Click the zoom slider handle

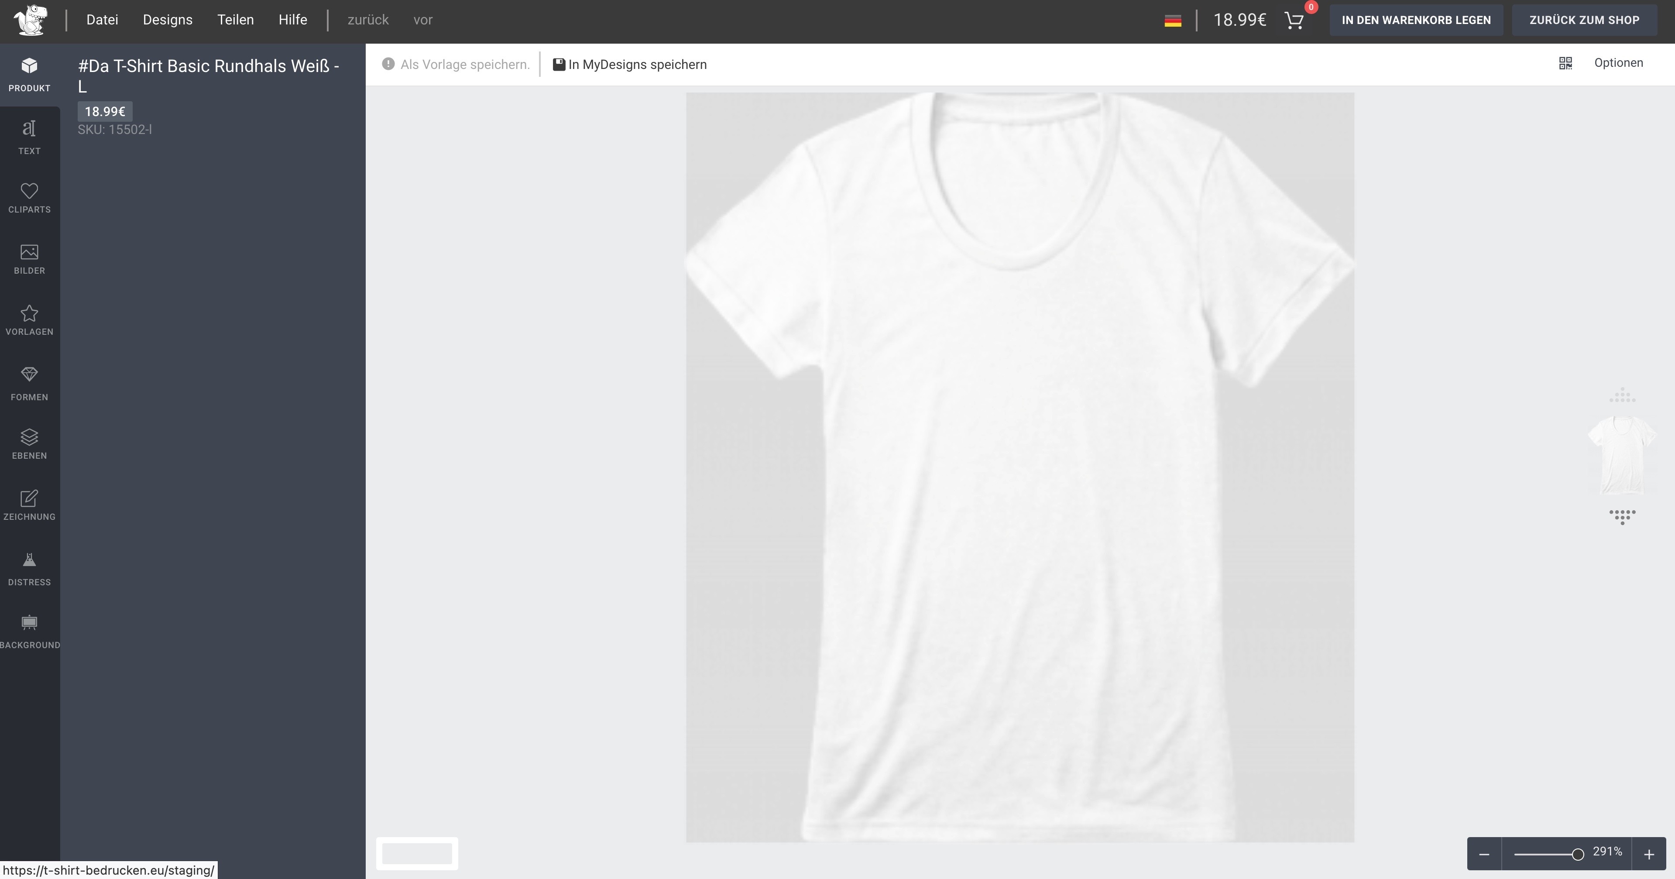[1578, 854]
